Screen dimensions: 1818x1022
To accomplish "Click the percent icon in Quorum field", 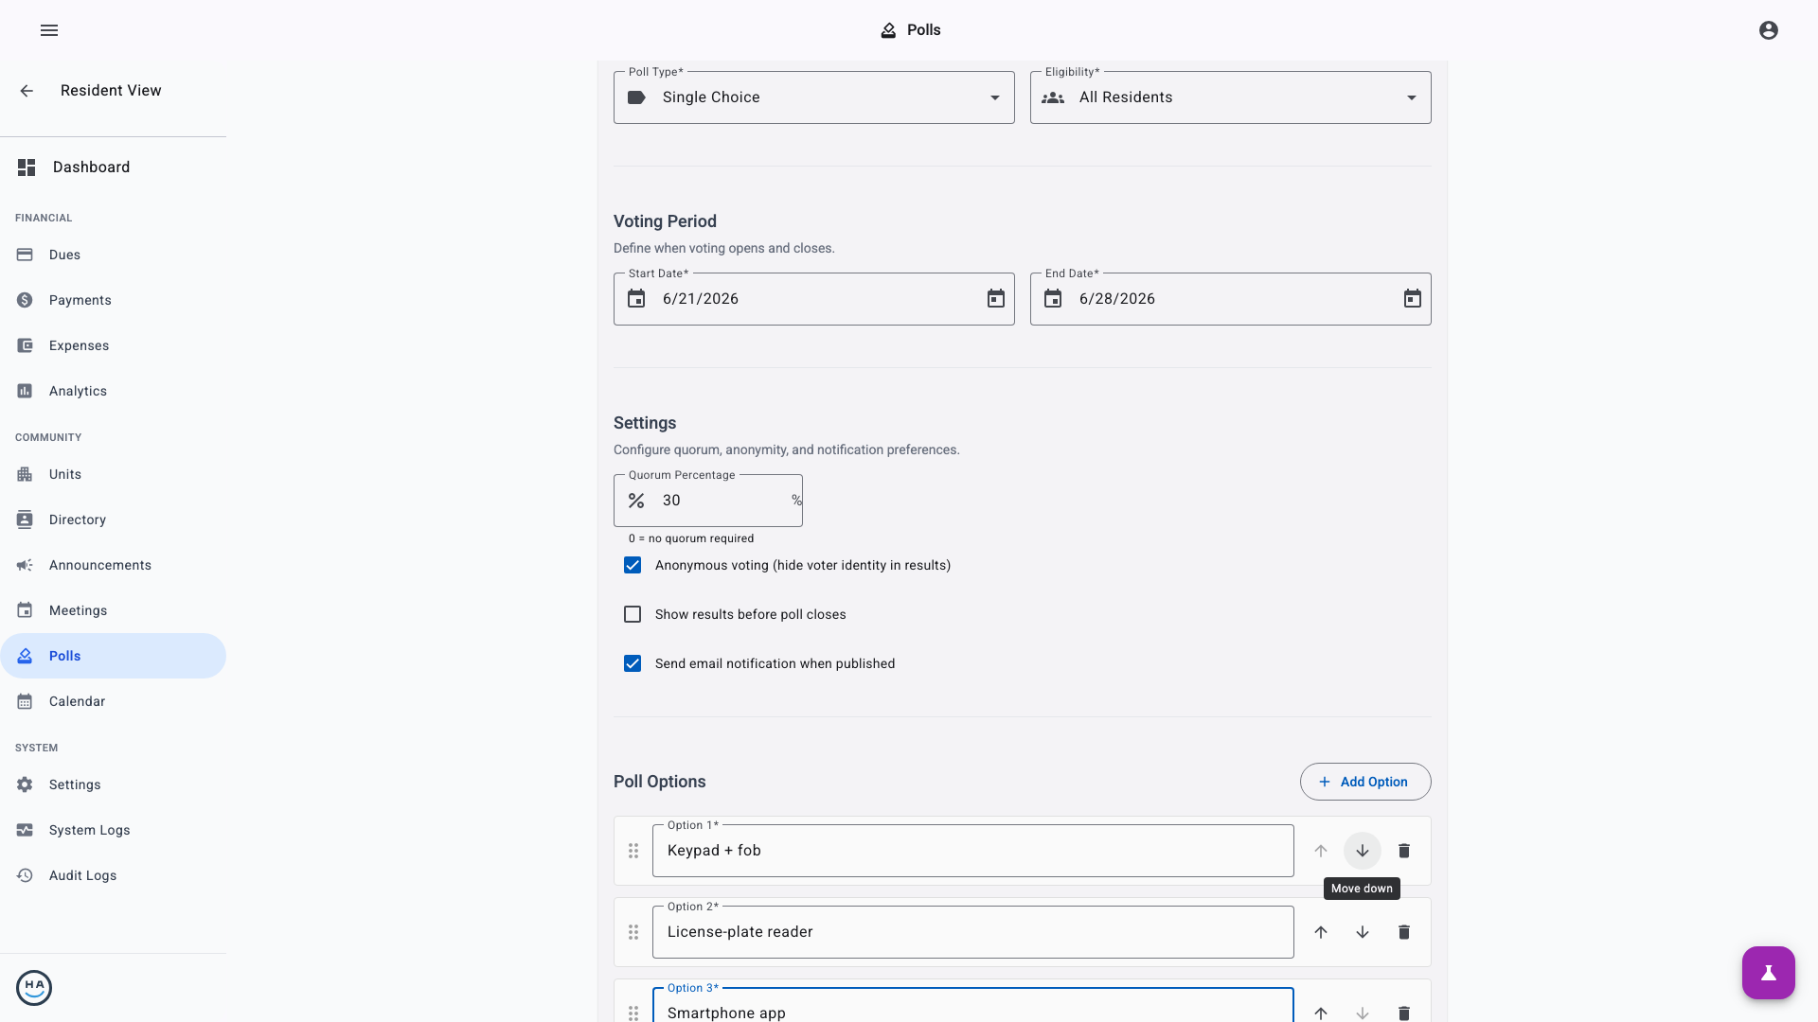I will pyautogui.click(x=636, y=501).
